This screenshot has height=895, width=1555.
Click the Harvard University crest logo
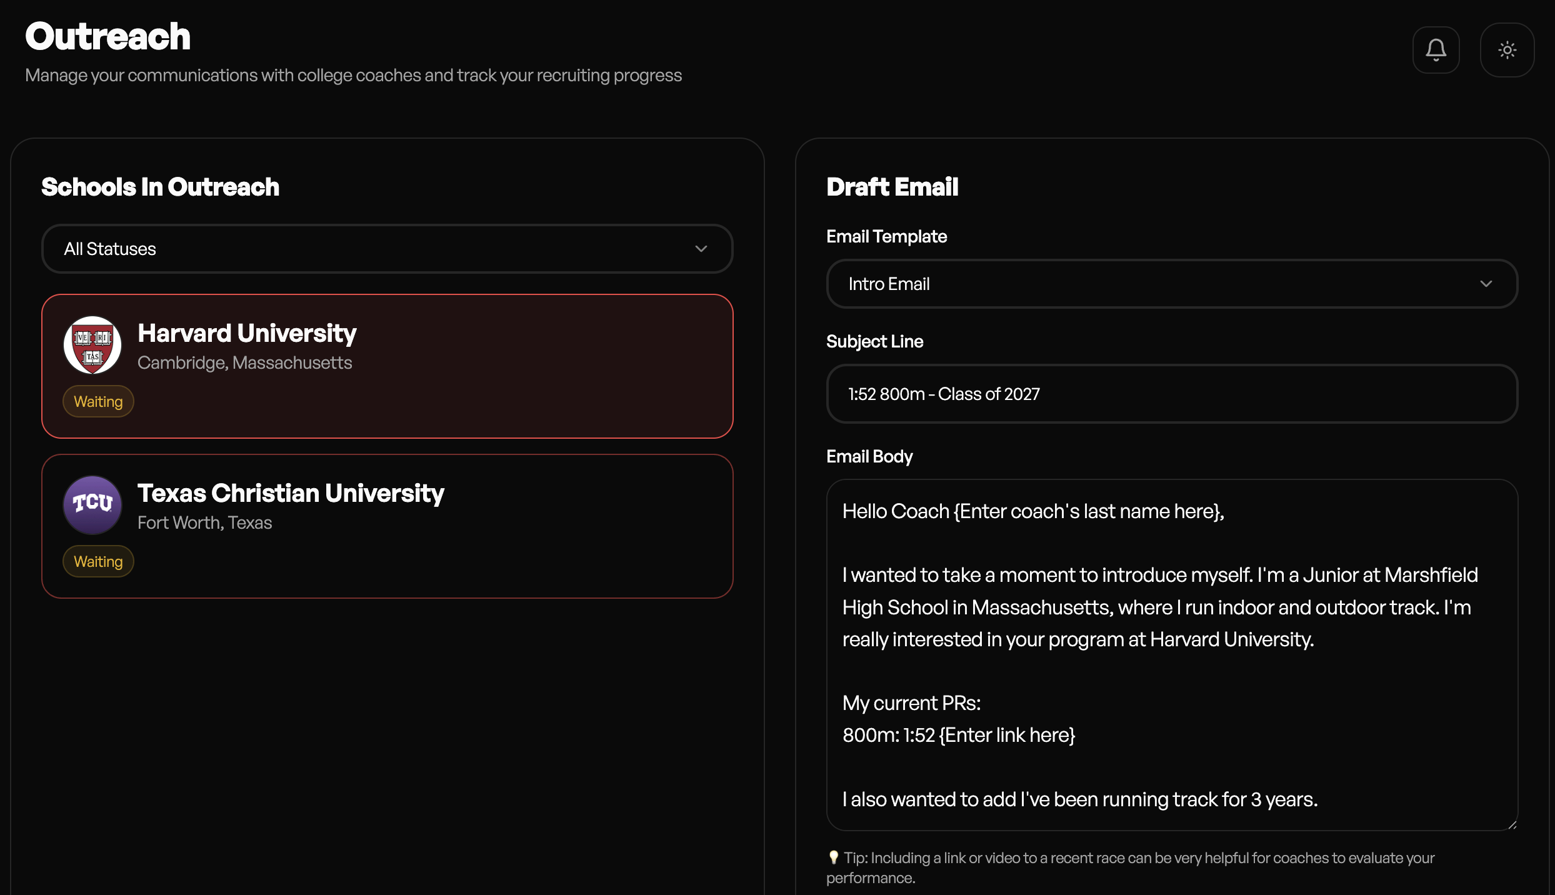click(92, 345)
